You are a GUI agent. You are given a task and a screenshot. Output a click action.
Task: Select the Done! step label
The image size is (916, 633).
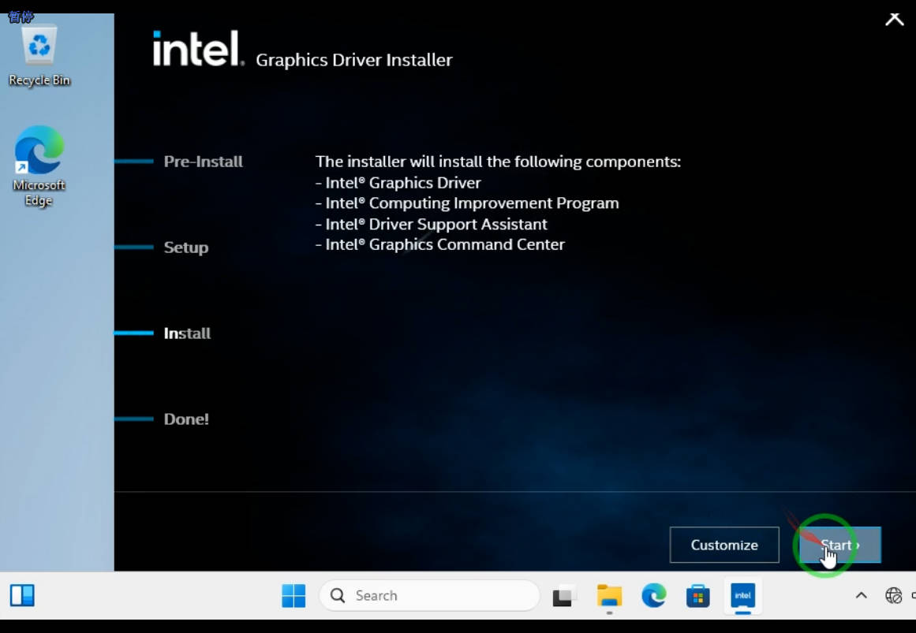click(186, 419)
